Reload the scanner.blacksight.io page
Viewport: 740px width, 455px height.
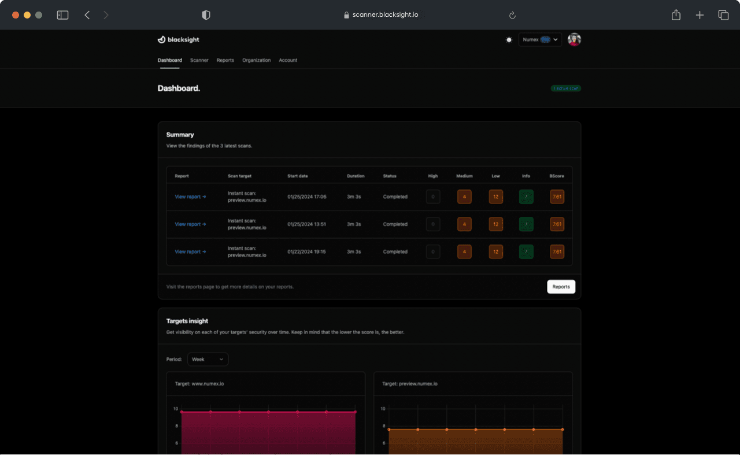tap(512, 15)
